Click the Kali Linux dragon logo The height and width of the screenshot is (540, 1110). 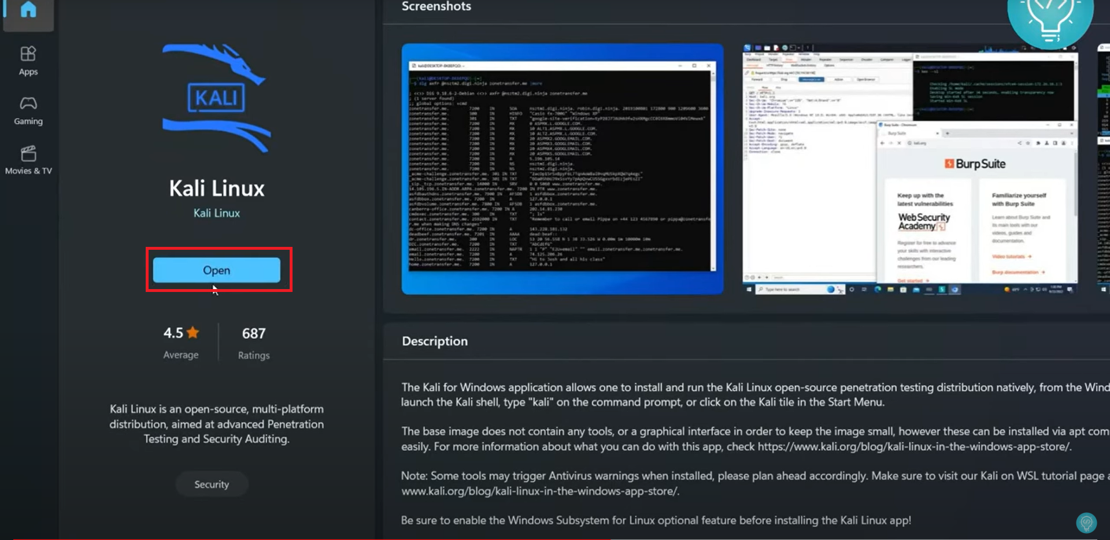217,98
